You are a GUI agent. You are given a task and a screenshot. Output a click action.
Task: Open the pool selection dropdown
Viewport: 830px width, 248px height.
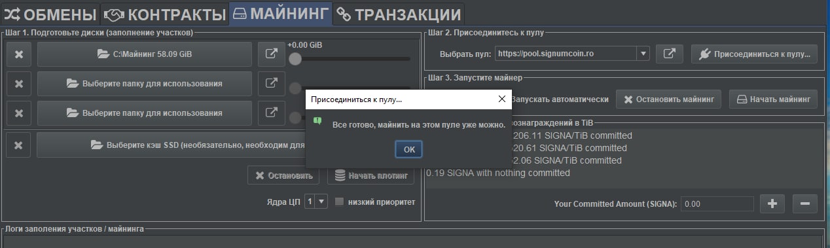click(x=643, y=54)
